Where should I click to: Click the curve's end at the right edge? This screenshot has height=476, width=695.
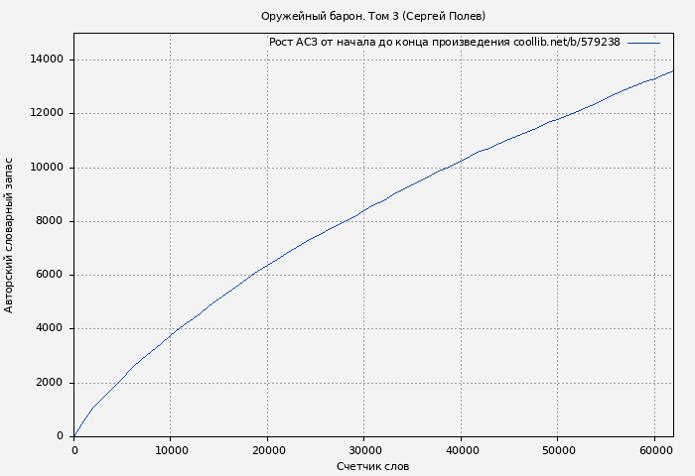click(x=672, y=71)
